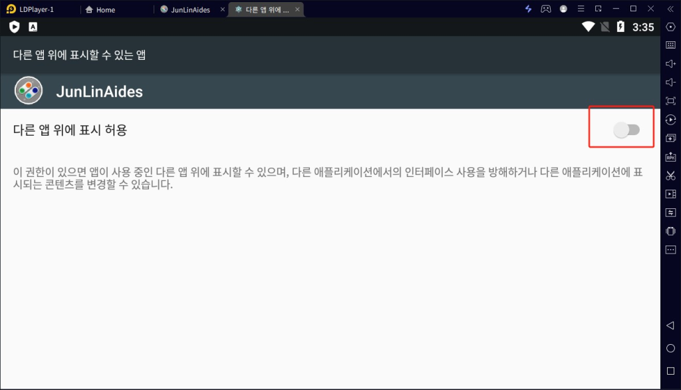Click the pop-out window icon in title bar
The width and height of the screenshot is (681, 390).
598,9
